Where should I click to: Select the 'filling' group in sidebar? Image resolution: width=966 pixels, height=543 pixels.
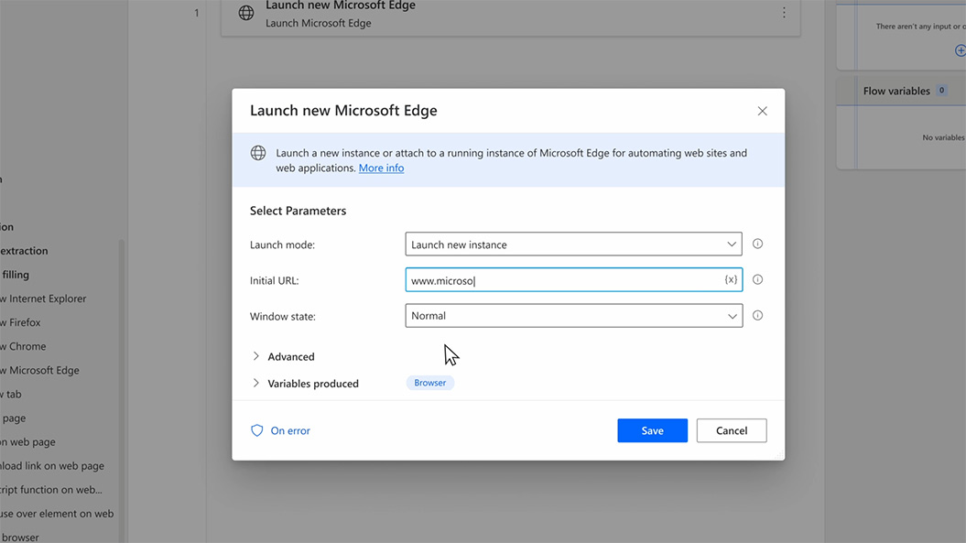click(15, 275)
